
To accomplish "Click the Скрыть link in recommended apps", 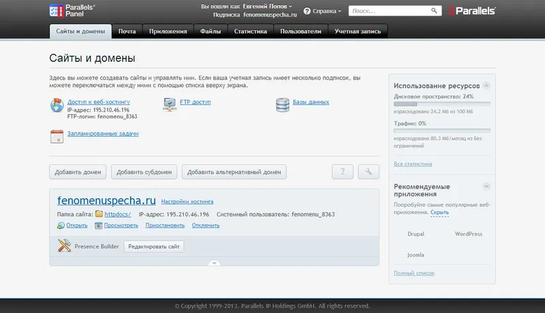I will click(439, 212).
